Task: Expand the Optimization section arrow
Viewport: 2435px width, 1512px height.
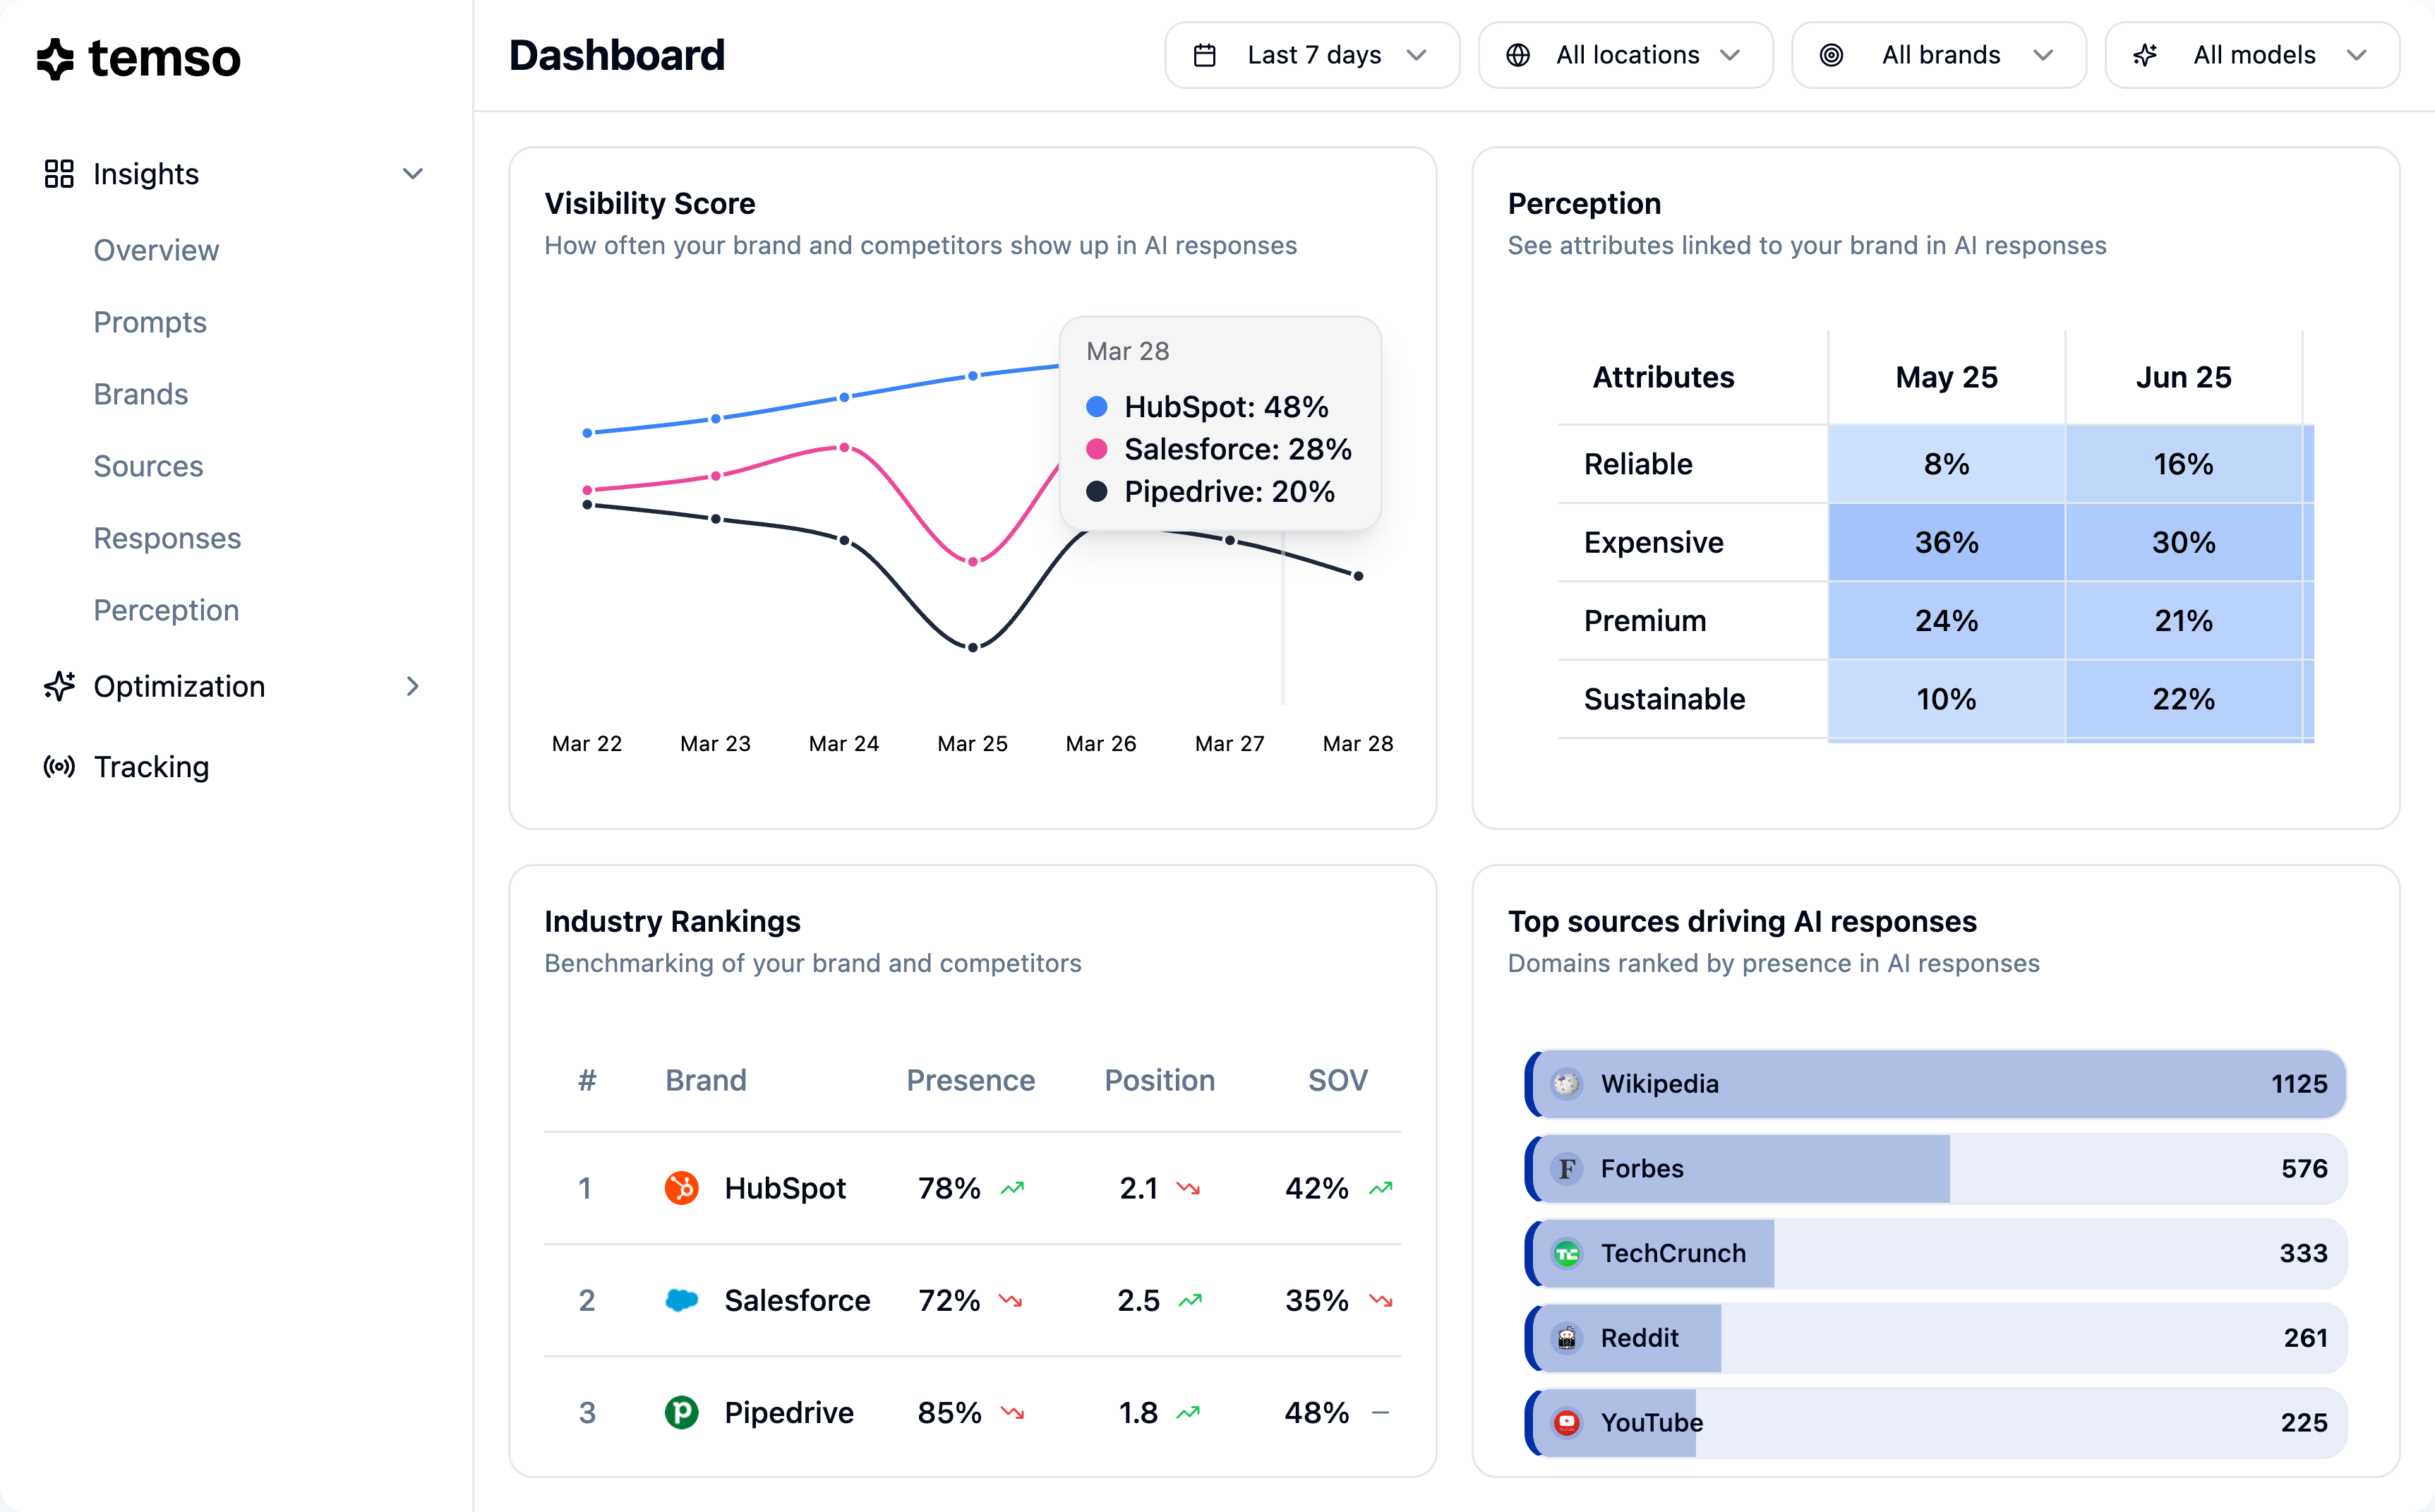Action: tap(413, 686)
